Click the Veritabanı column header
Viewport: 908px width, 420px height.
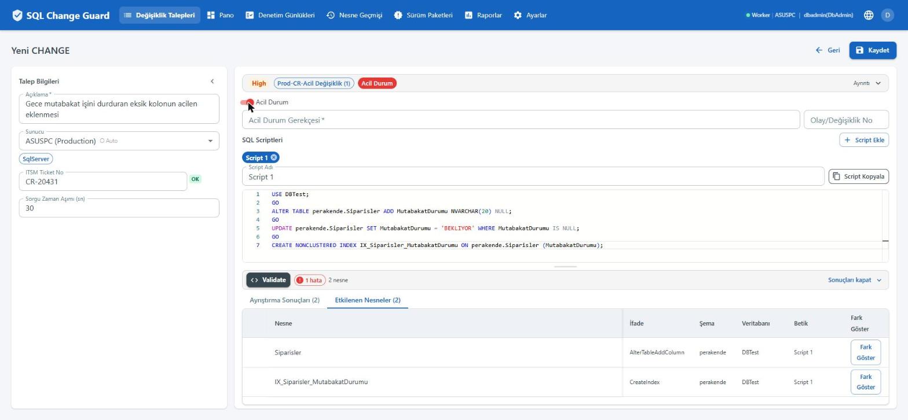pyautogui.click(x=756, y=323)
